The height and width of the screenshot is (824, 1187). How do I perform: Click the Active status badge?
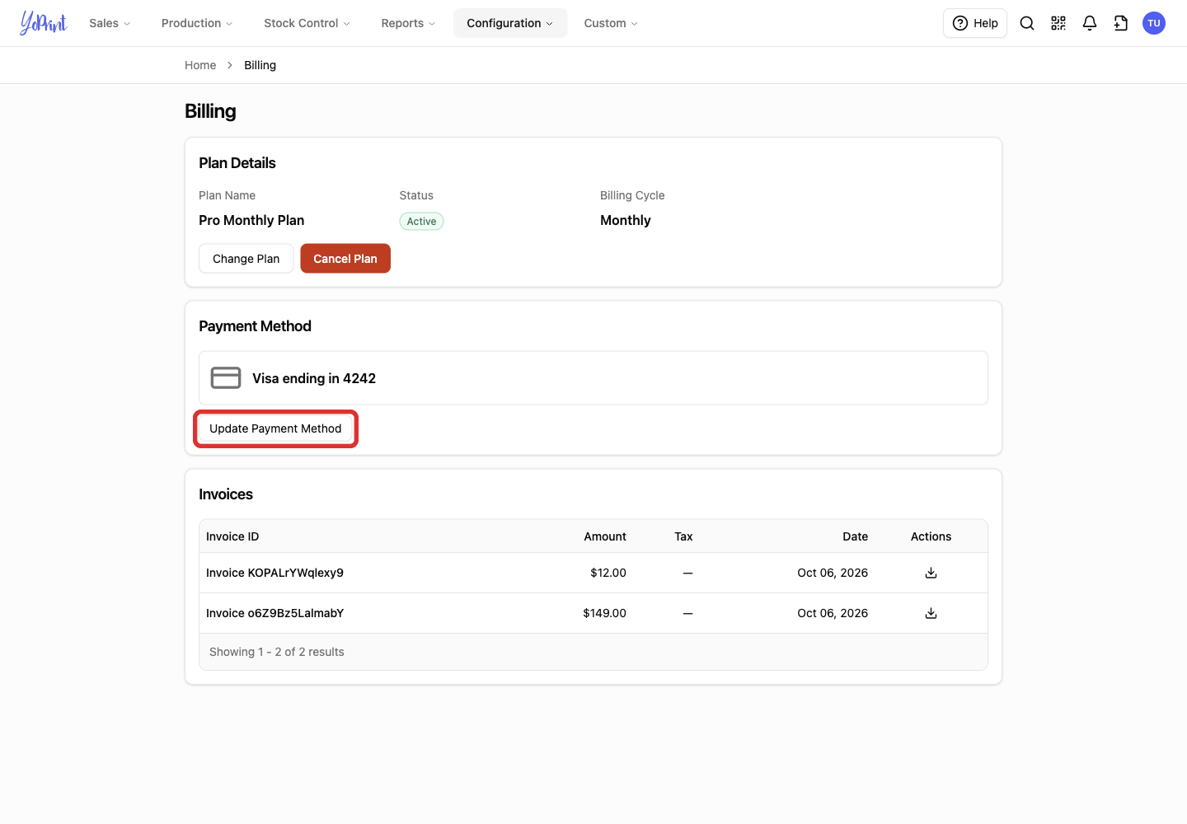[x=421, y=221]
